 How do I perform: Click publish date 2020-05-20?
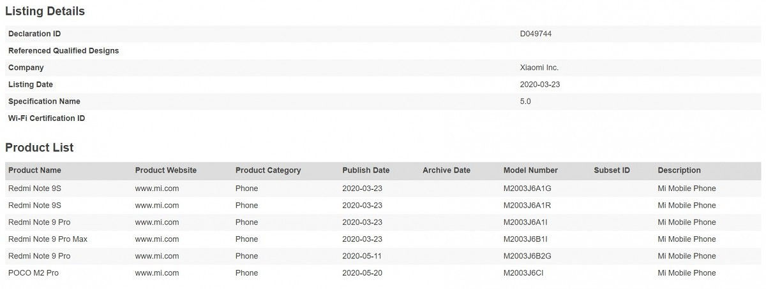pyautogui.click(x=362, y=273)
